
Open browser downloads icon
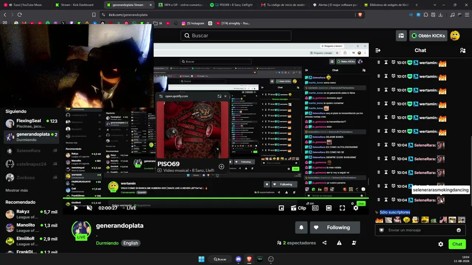(441, 15)
